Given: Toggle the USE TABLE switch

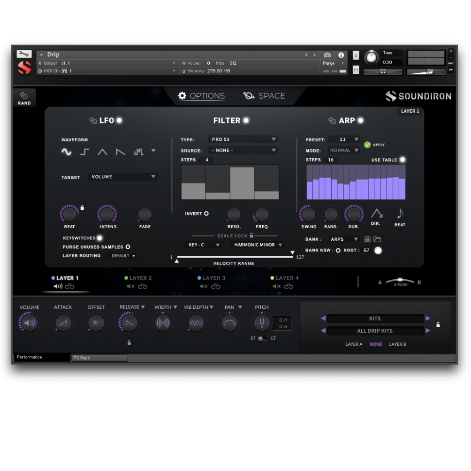Looking at the screenshot, I should pyautogui.click(x=403, y=160).
